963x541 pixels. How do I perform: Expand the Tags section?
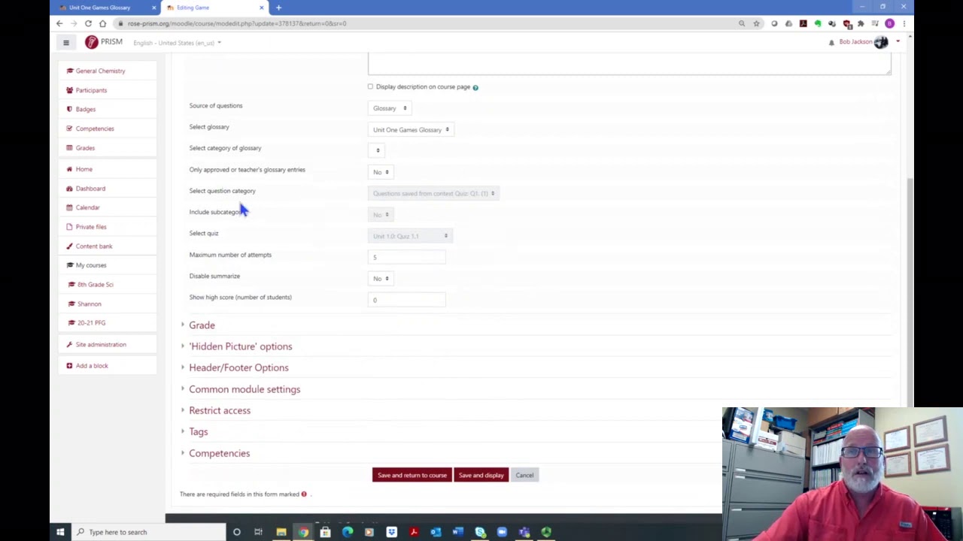tap(198, 432)
